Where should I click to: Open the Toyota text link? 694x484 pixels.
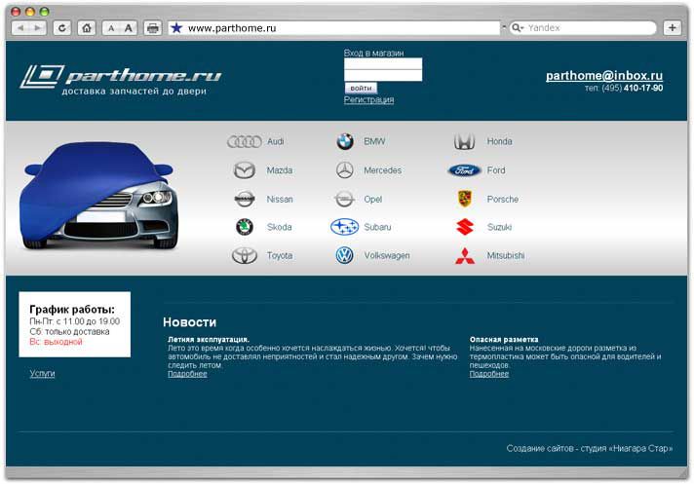coord(280,255)
